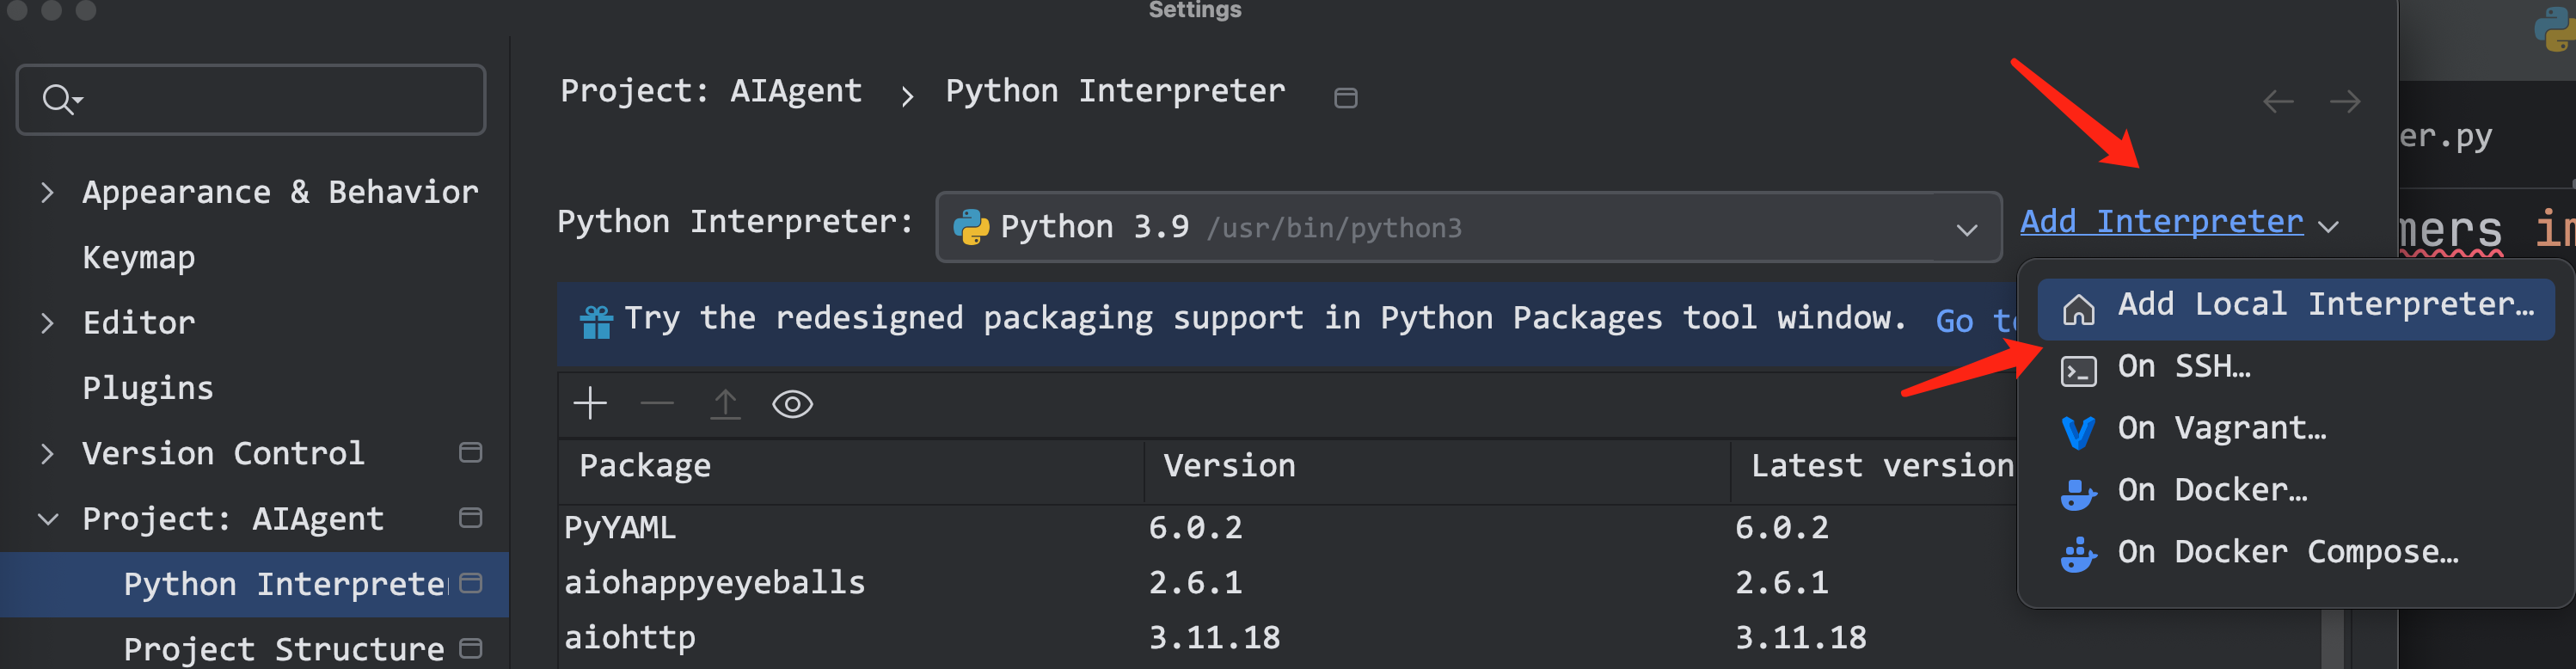The height and width of the screenshot is (669, 2576).
Task: Select On Docker Compose menu entry
Action: click(2286, 552)
